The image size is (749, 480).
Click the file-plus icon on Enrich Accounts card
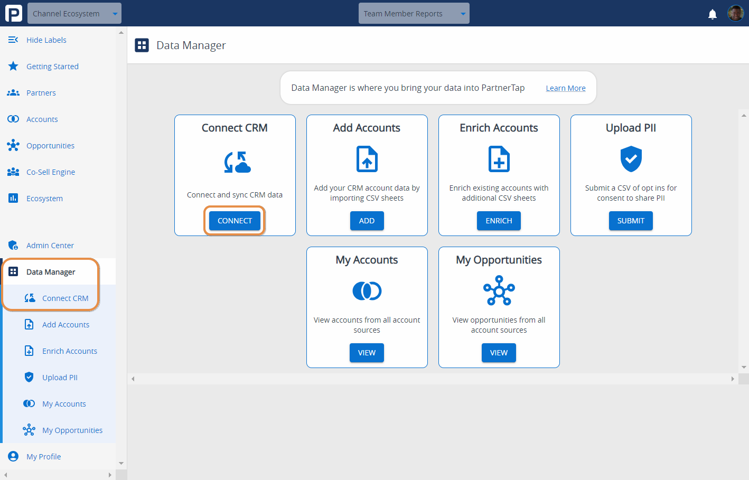tap(499, 159)
